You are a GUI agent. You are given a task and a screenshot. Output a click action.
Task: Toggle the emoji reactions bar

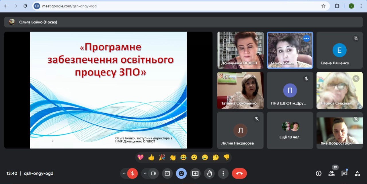click(x=181, y=173)
